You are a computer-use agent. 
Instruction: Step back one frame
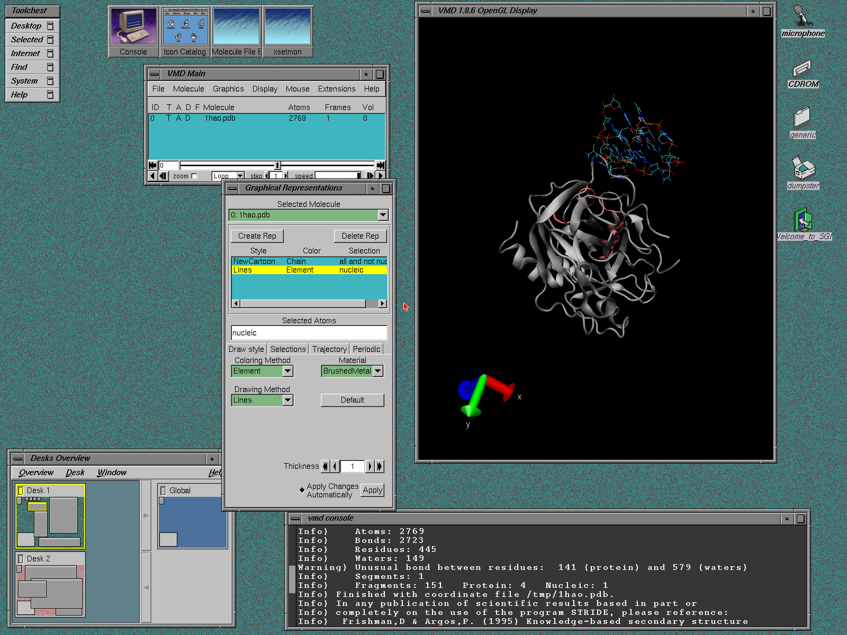coord(163,176)
